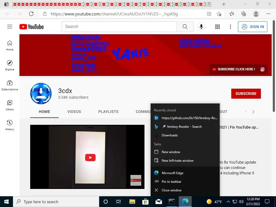Choose New InPrivate window task

click(185, 161)
